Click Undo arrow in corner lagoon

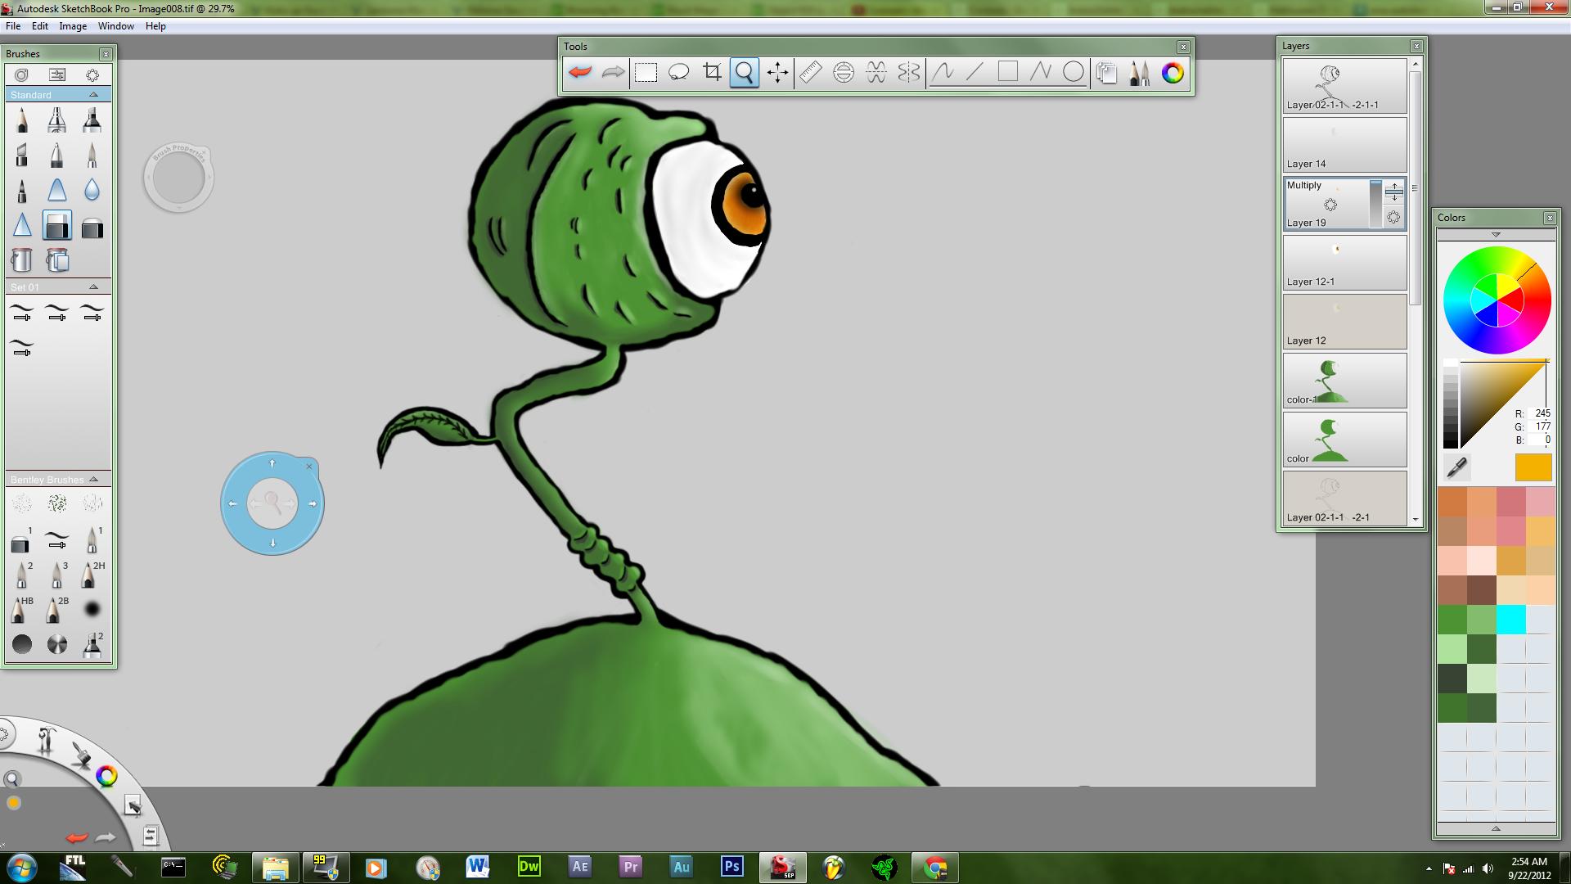77,837
